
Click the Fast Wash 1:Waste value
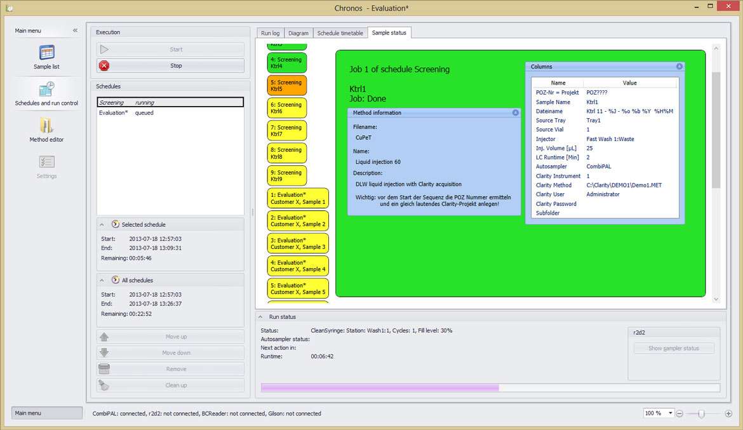pos(610,139)
